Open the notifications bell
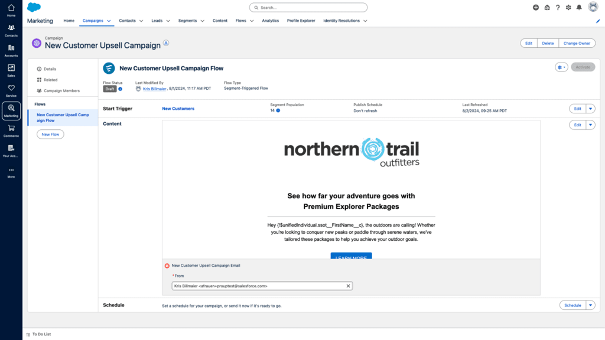Viewport: 605px width, 340px height. click(x=579, y=7)
